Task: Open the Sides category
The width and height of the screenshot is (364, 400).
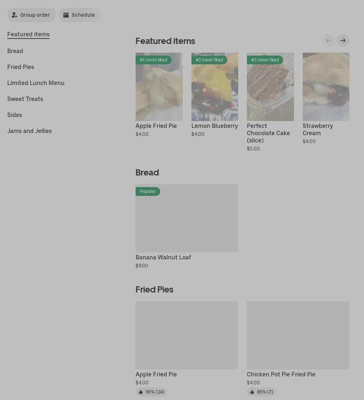Action: coord(15,115)
